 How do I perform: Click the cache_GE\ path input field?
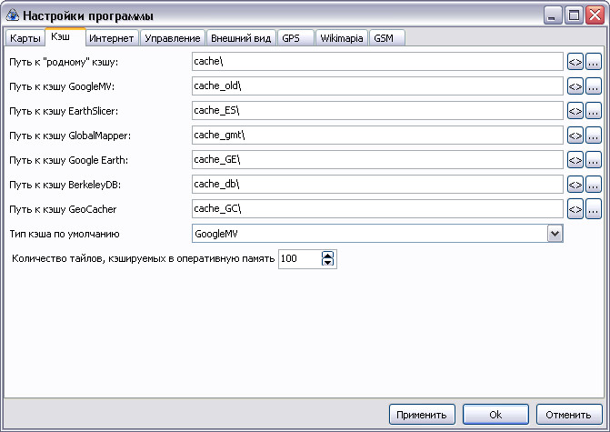(x=376, y=160)
